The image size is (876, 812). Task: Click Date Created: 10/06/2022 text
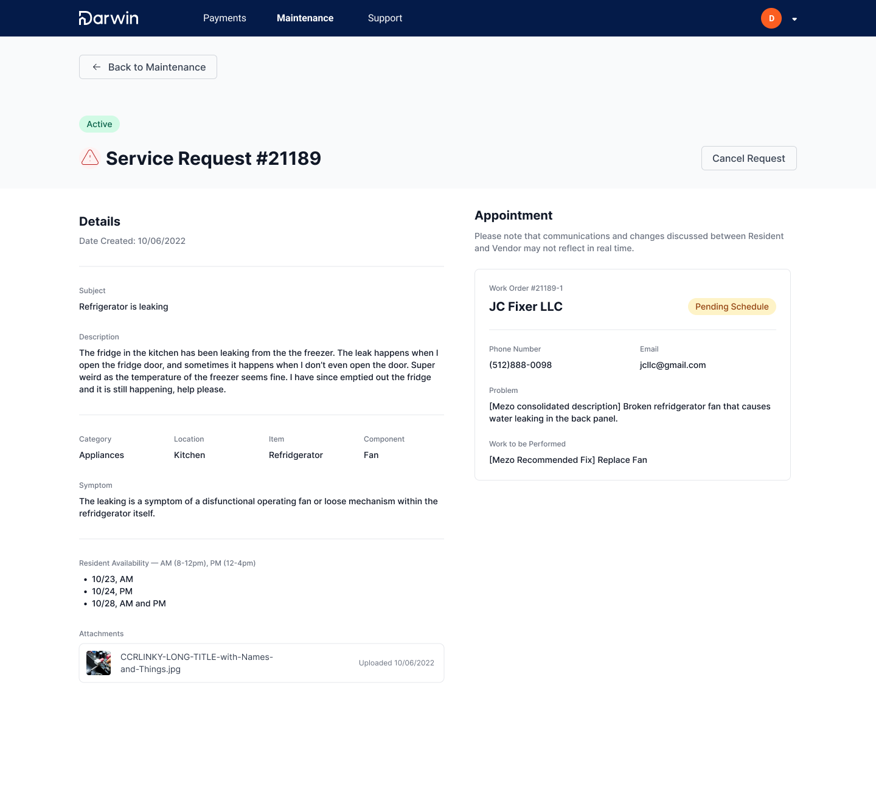click(132, 241)
